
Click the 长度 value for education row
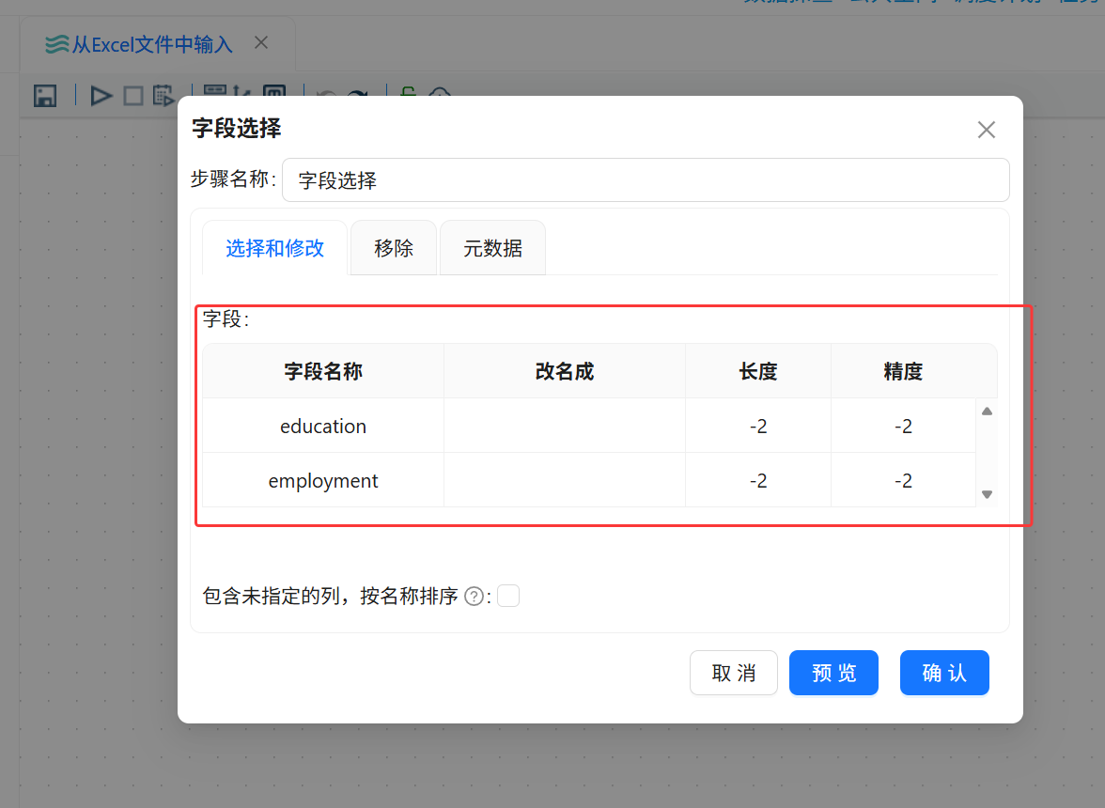click(x=758, y=426)
